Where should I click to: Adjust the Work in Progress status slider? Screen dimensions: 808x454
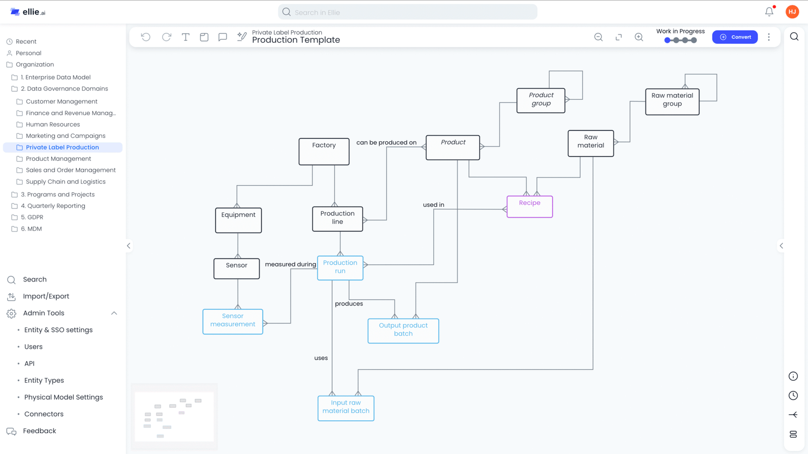click(x=680, y=40)
